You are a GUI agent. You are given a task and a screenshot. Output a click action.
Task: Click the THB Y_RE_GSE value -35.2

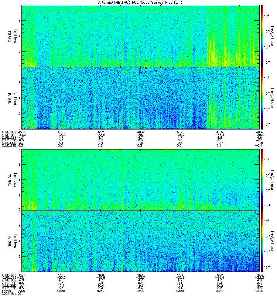pos(179,135)
